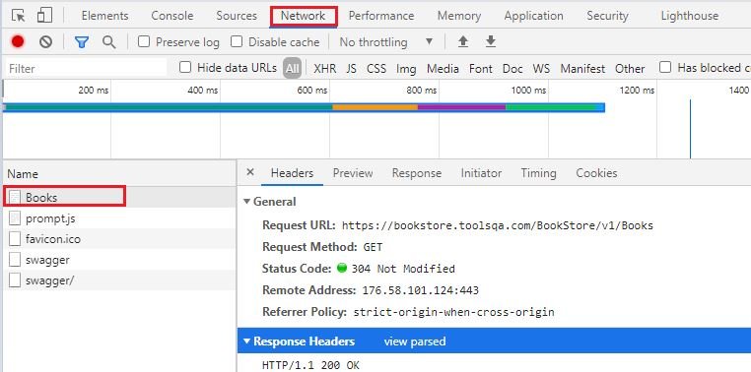Select the prompt.js request row
751x372 pixels.
pyautogui.click(x=119, y=218)
